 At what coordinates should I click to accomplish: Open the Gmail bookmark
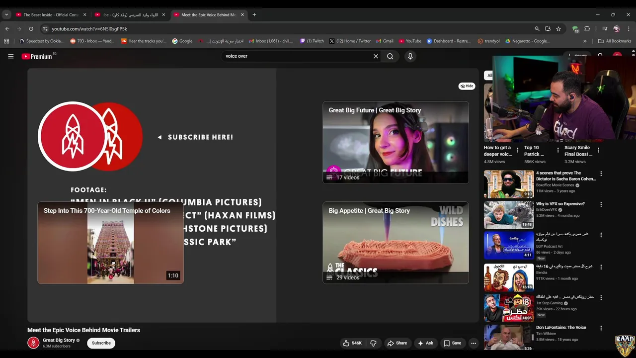click(x=385, y=41)
